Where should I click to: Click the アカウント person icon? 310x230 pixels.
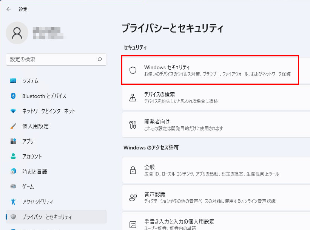click(x=13, y=156)
